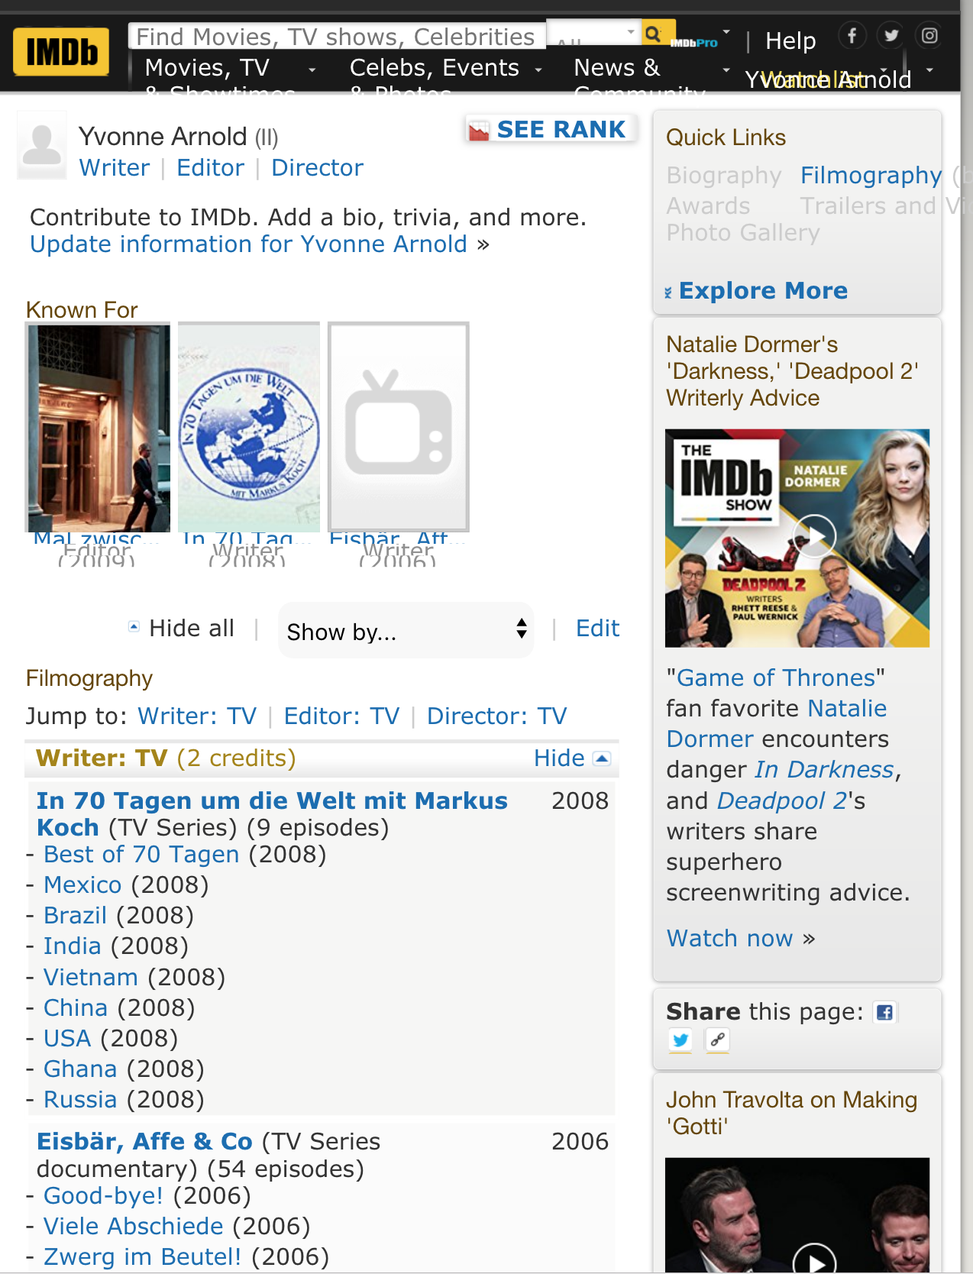Screen dimensions: 973x1274
Task: Open Zwerg im Beutel! episode link
Action: tap(142, 1257)
